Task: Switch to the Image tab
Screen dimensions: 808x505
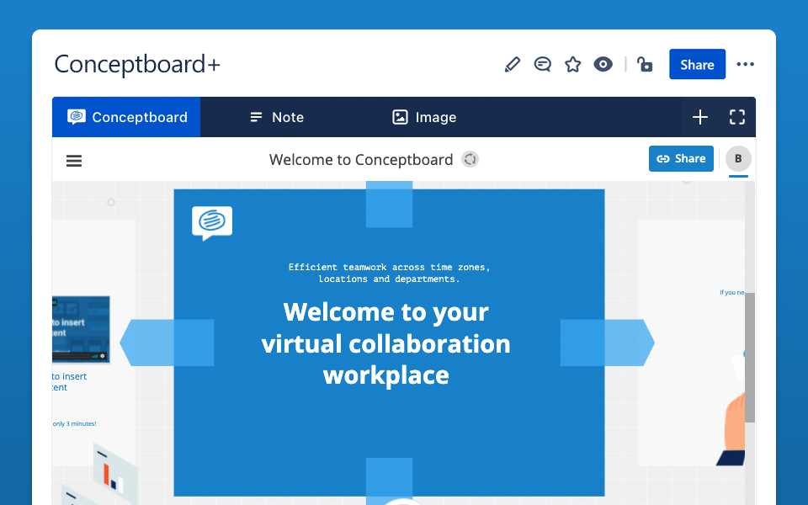Action: click(424, 117)
